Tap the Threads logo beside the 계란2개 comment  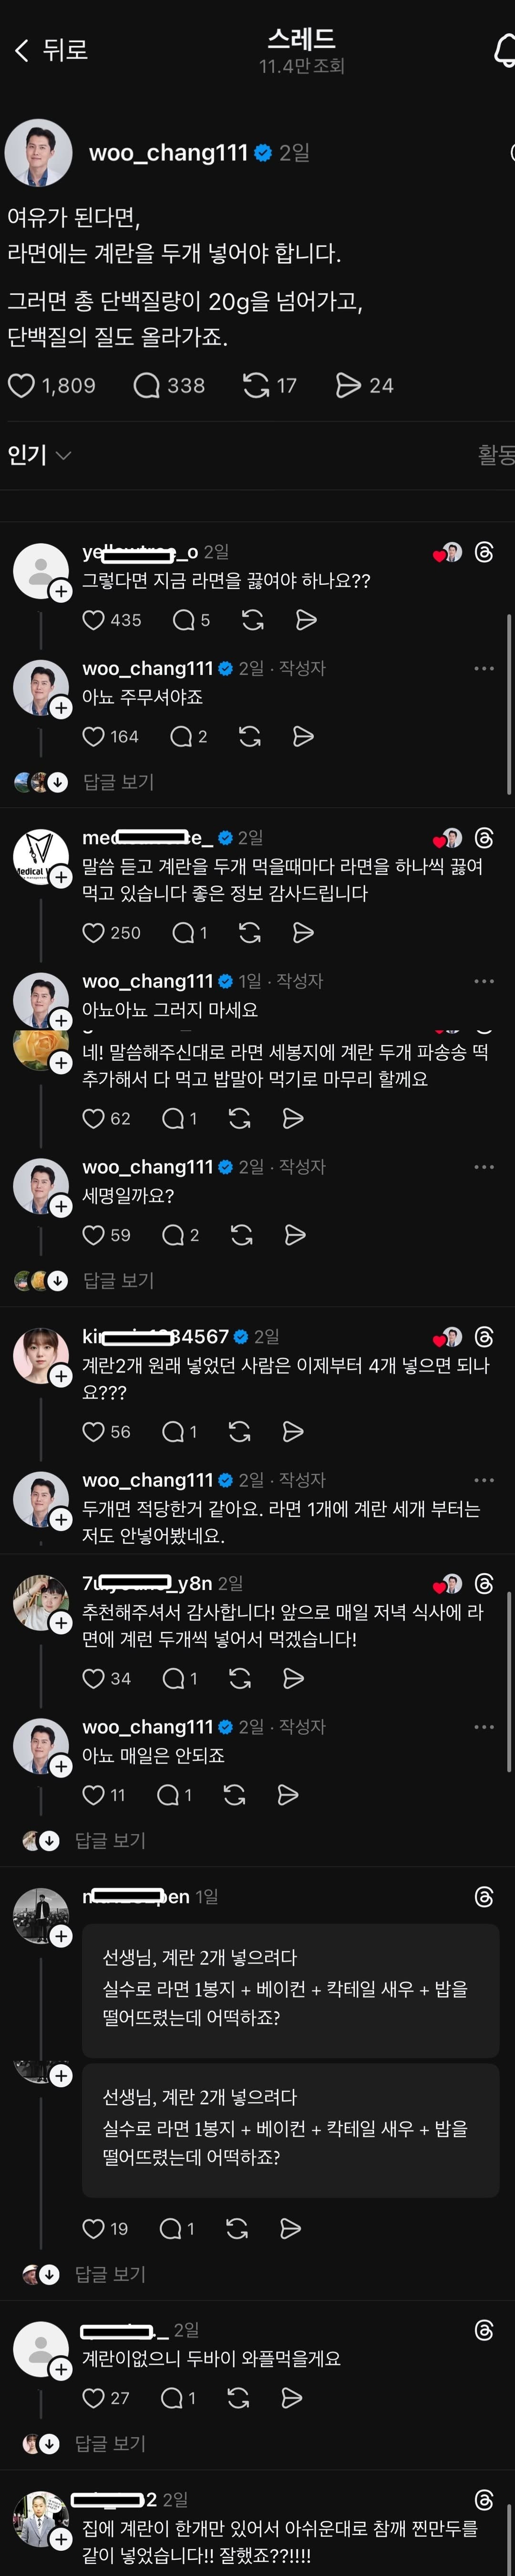484,1337
